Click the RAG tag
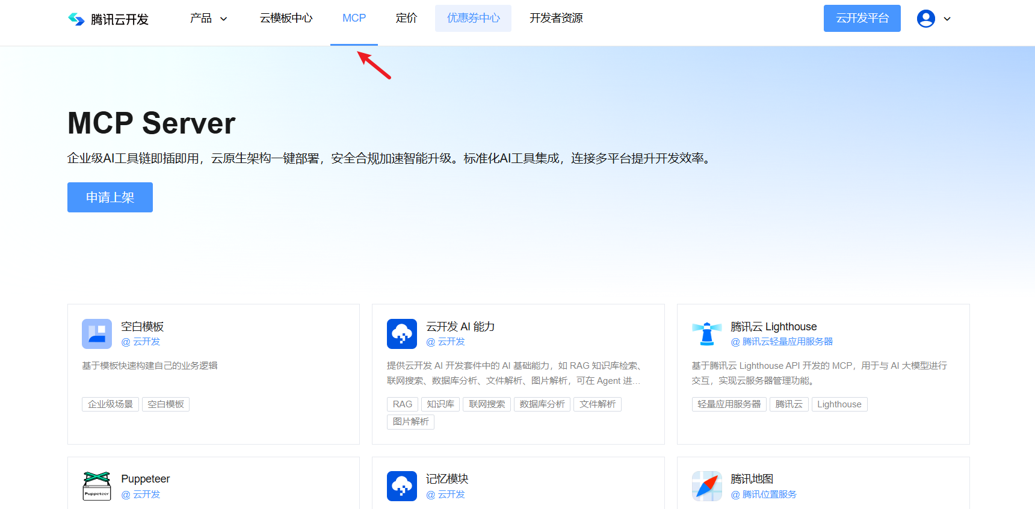 403,404
